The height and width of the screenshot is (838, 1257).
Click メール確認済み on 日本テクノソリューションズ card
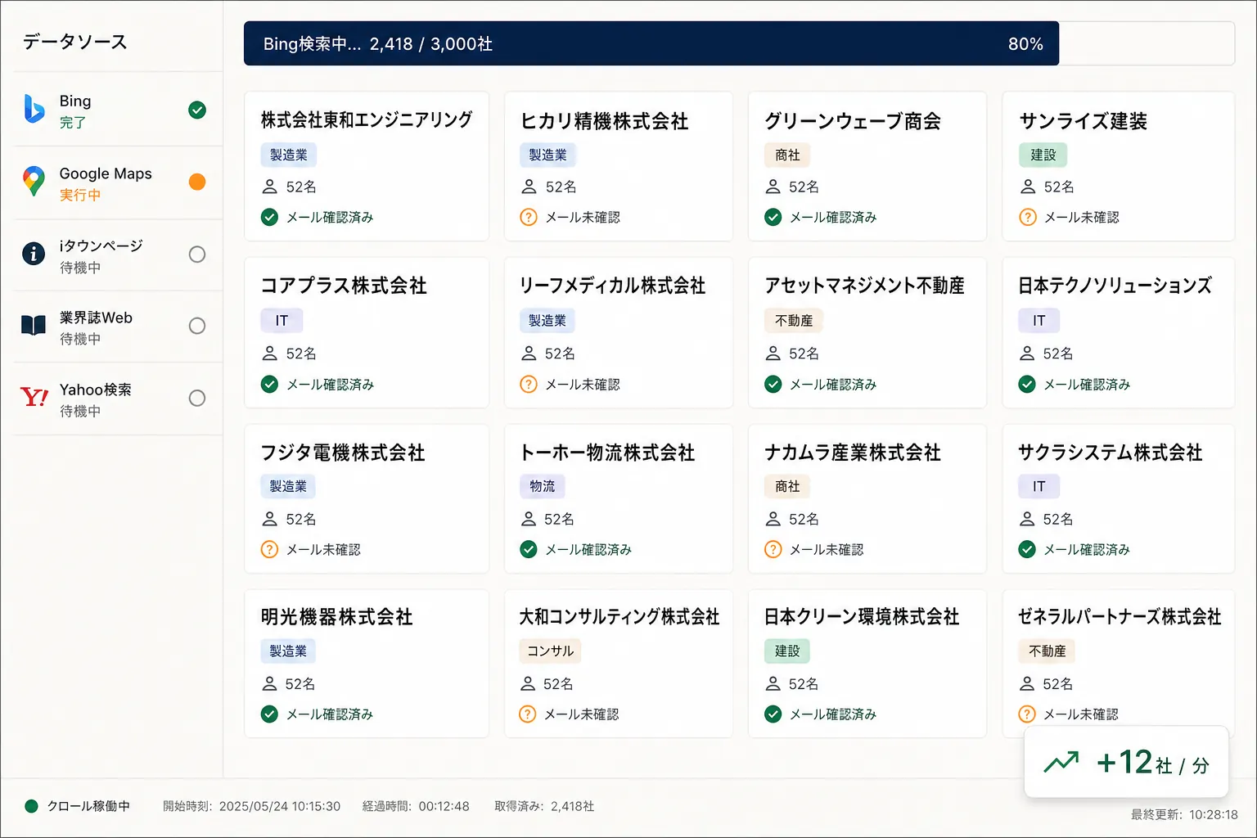coord(1087,384)
